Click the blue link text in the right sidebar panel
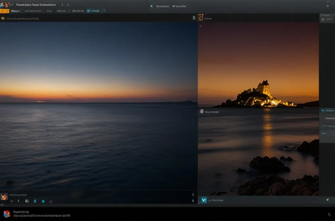The width and height of the screenshot is (335, 221). (x=324, y=134)
